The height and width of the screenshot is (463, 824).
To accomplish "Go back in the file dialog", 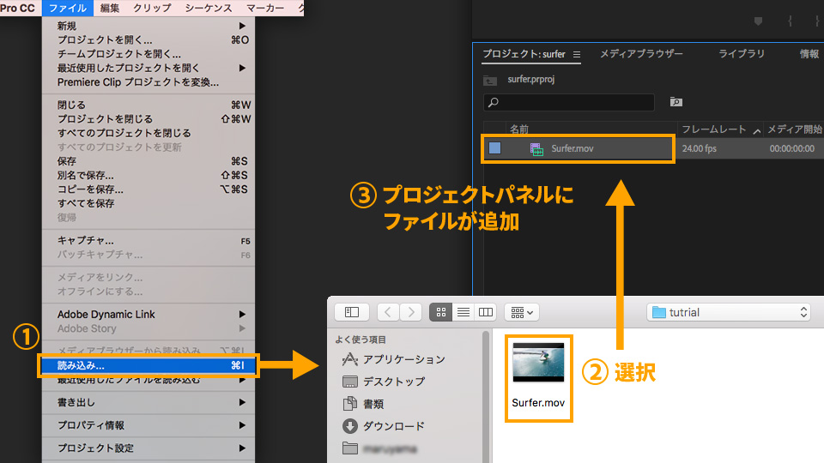I will pos(388,312).
